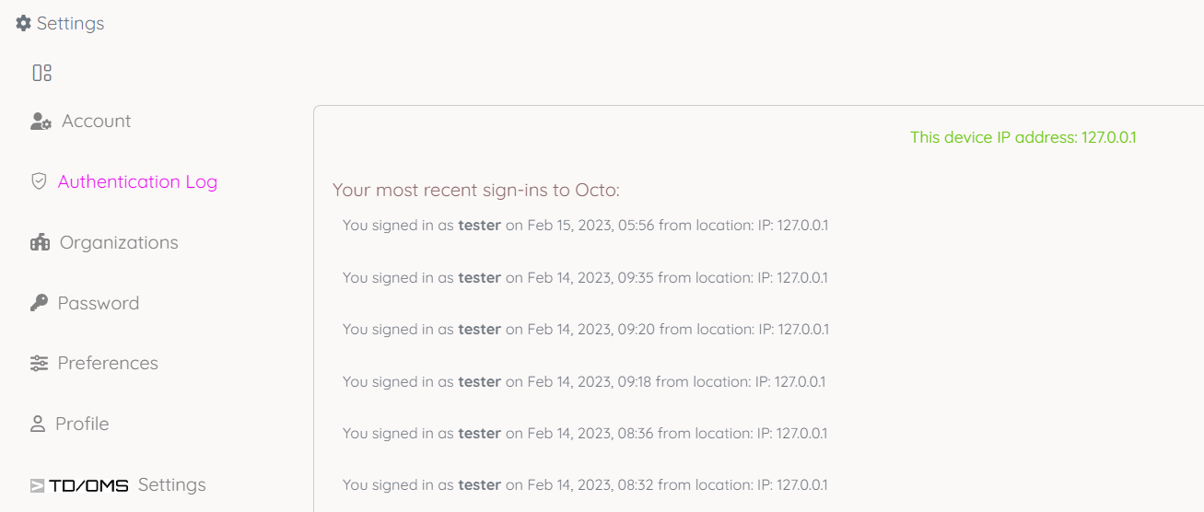Click the TD/OMS logo icon
The height and width of the screenshot is (512, 1204).
tap(79, 485)
